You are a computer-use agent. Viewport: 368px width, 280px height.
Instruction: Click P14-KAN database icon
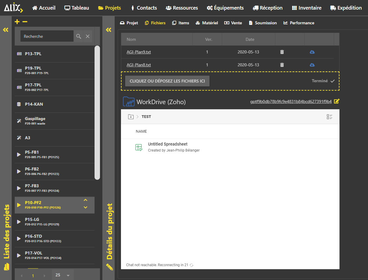tap(19, 104)
